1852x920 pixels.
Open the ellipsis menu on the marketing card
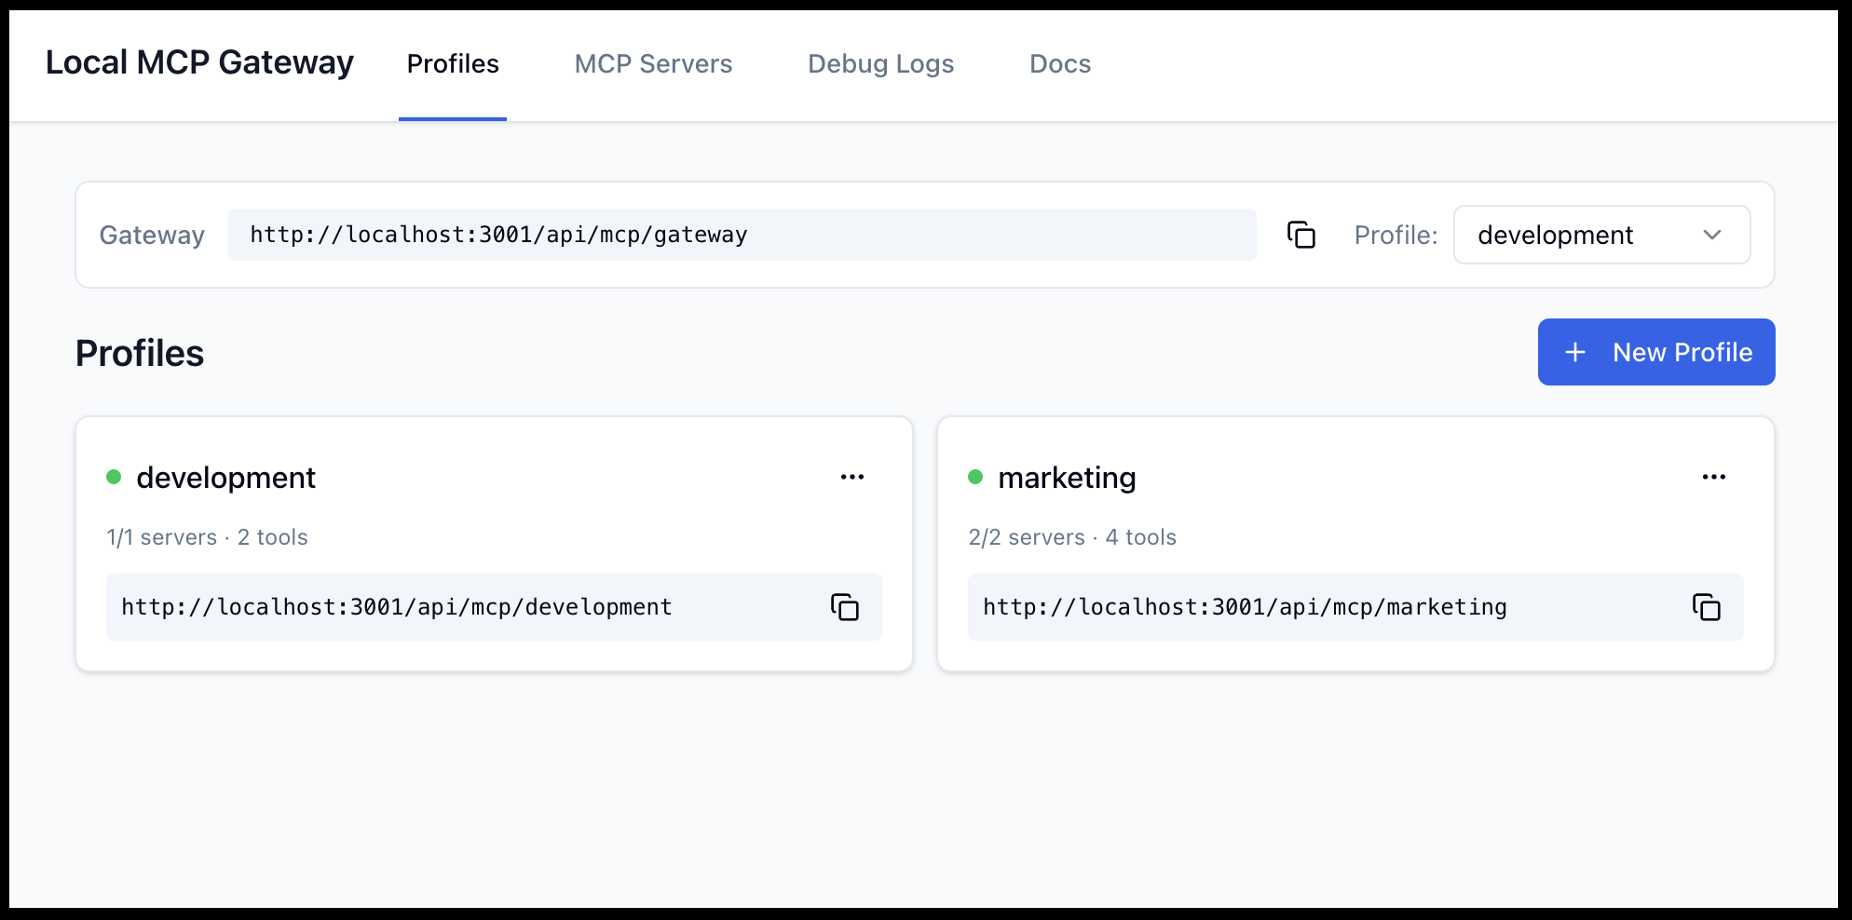1713,477
